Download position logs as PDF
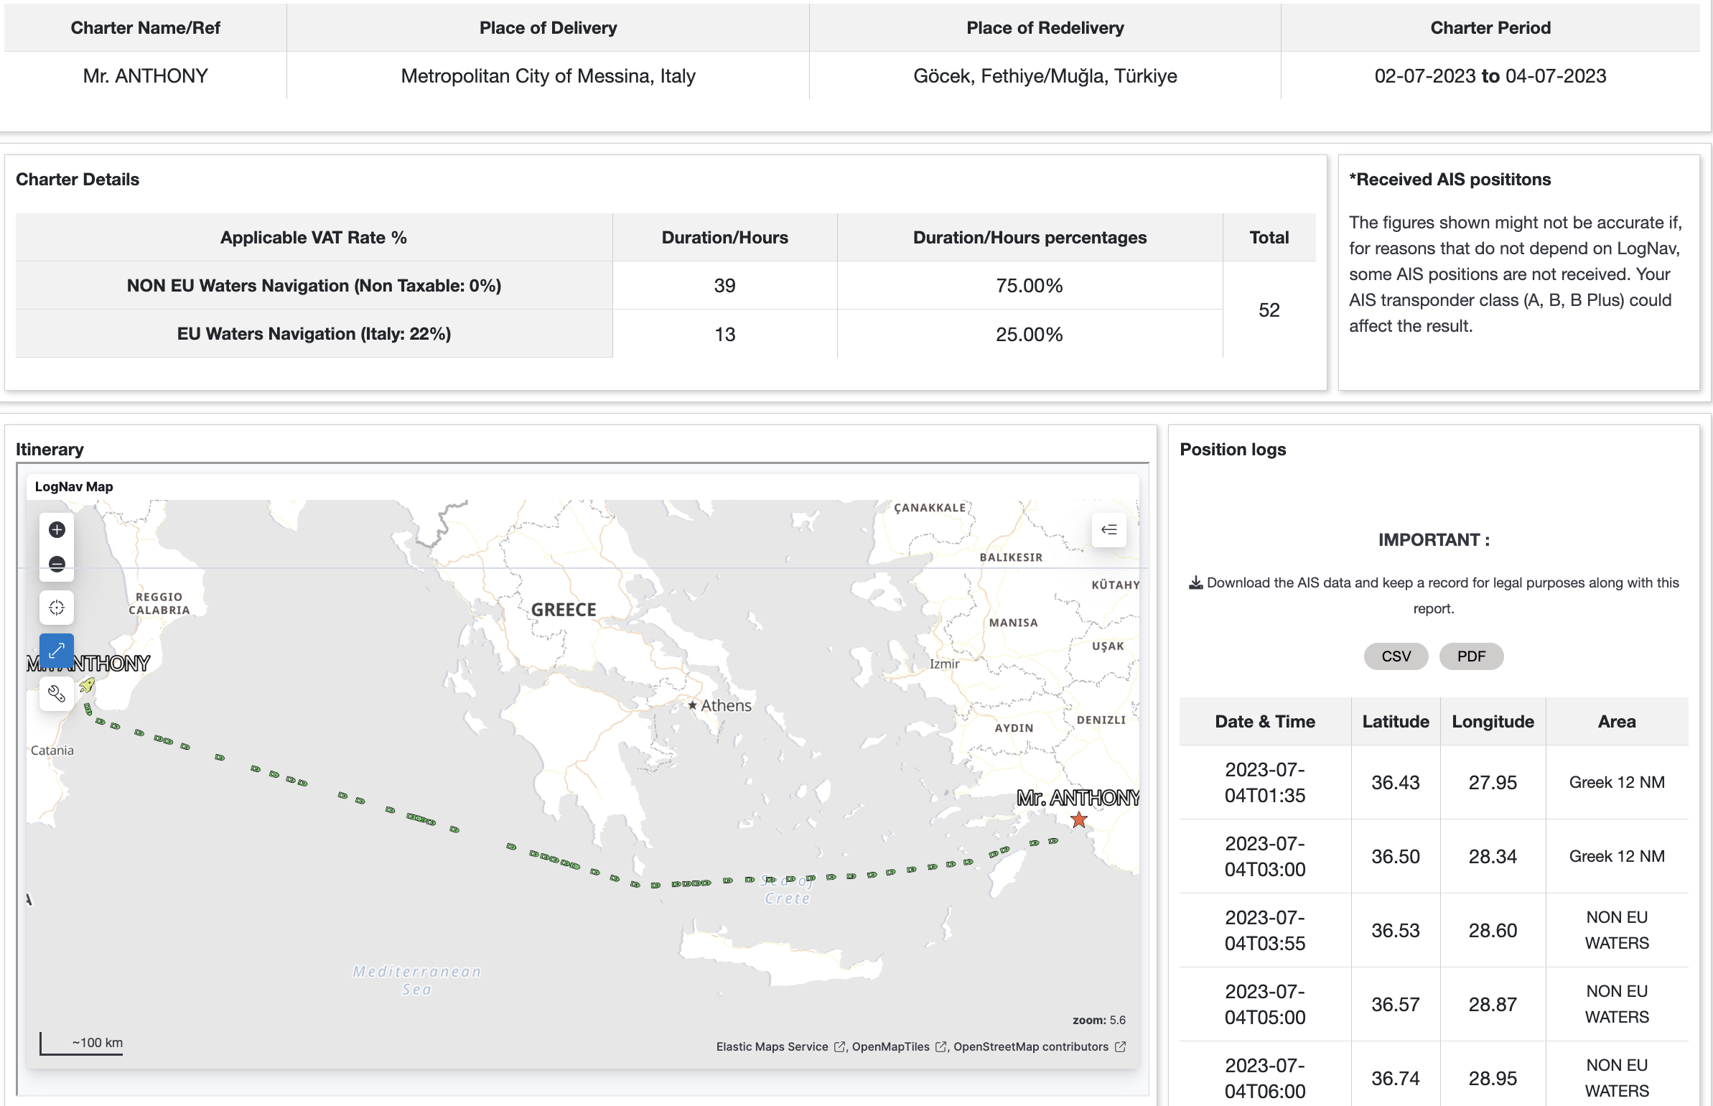Viewport: 1713px width, 1106px height. point(1471,656)
